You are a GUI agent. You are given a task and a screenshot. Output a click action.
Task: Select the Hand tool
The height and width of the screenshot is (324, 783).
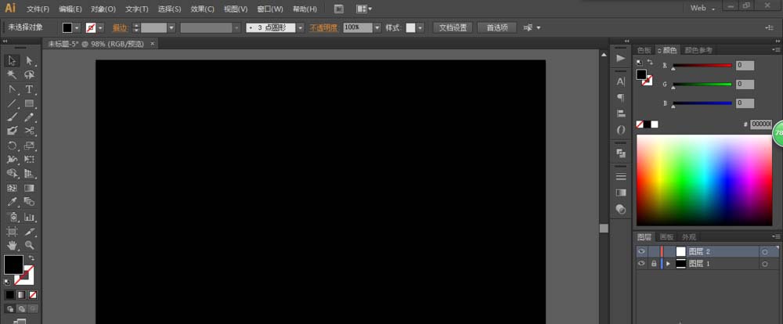tap(12, 245)
